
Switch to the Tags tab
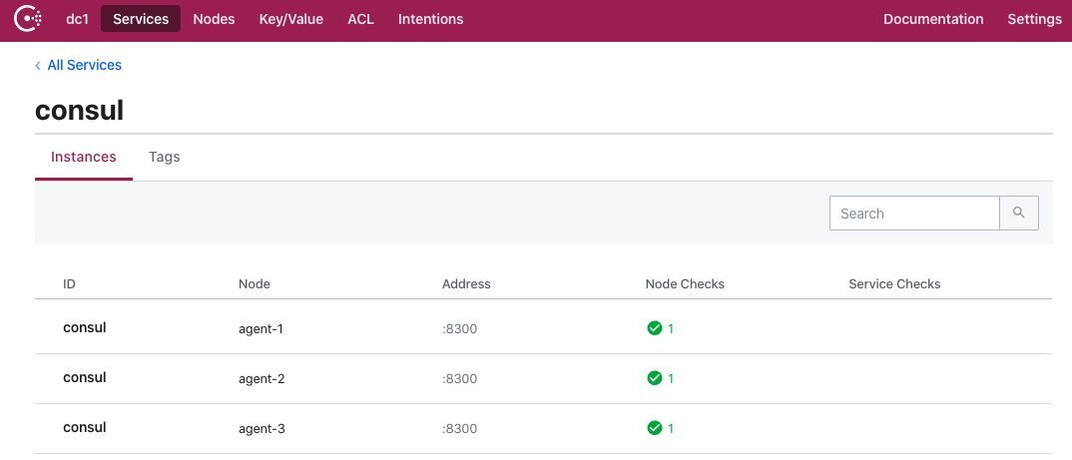point(164,157)
